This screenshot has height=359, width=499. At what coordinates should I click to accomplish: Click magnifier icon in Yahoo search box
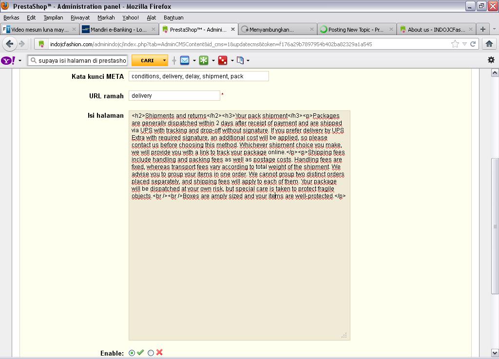click(x=33, y=60)
